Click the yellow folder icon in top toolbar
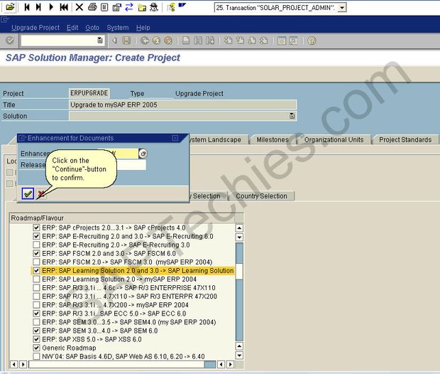Screen dimensions: 440x374 (142, 7)
